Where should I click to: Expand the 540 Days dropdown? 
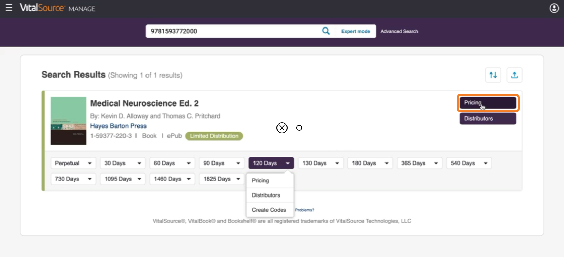(469, 163)
